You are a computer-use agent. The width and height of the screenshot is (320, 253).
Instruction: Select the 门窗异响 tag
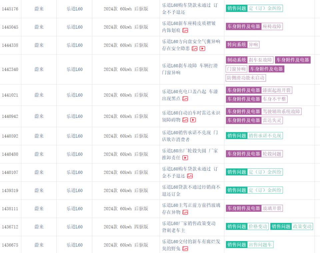pos(236,69)
